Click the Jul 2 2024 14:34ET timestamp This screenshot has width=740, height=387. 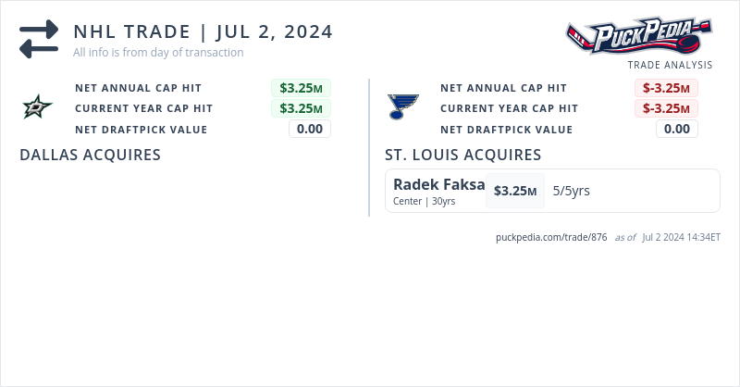(681, 237)
